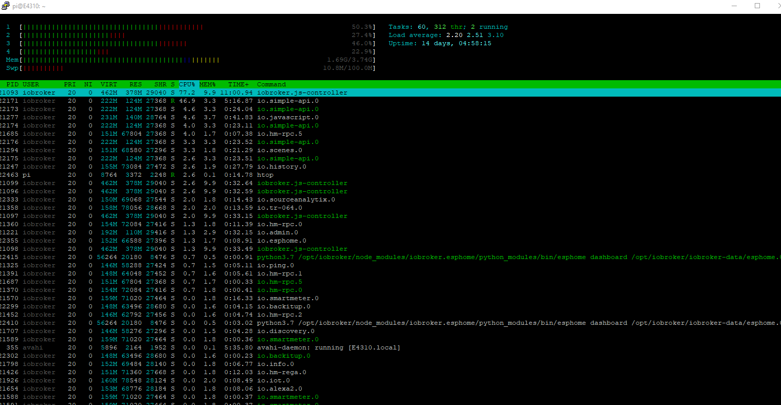Sort processes by the PID column header
Viewport: 781px width, 405px height.
(x=12, y=84)
